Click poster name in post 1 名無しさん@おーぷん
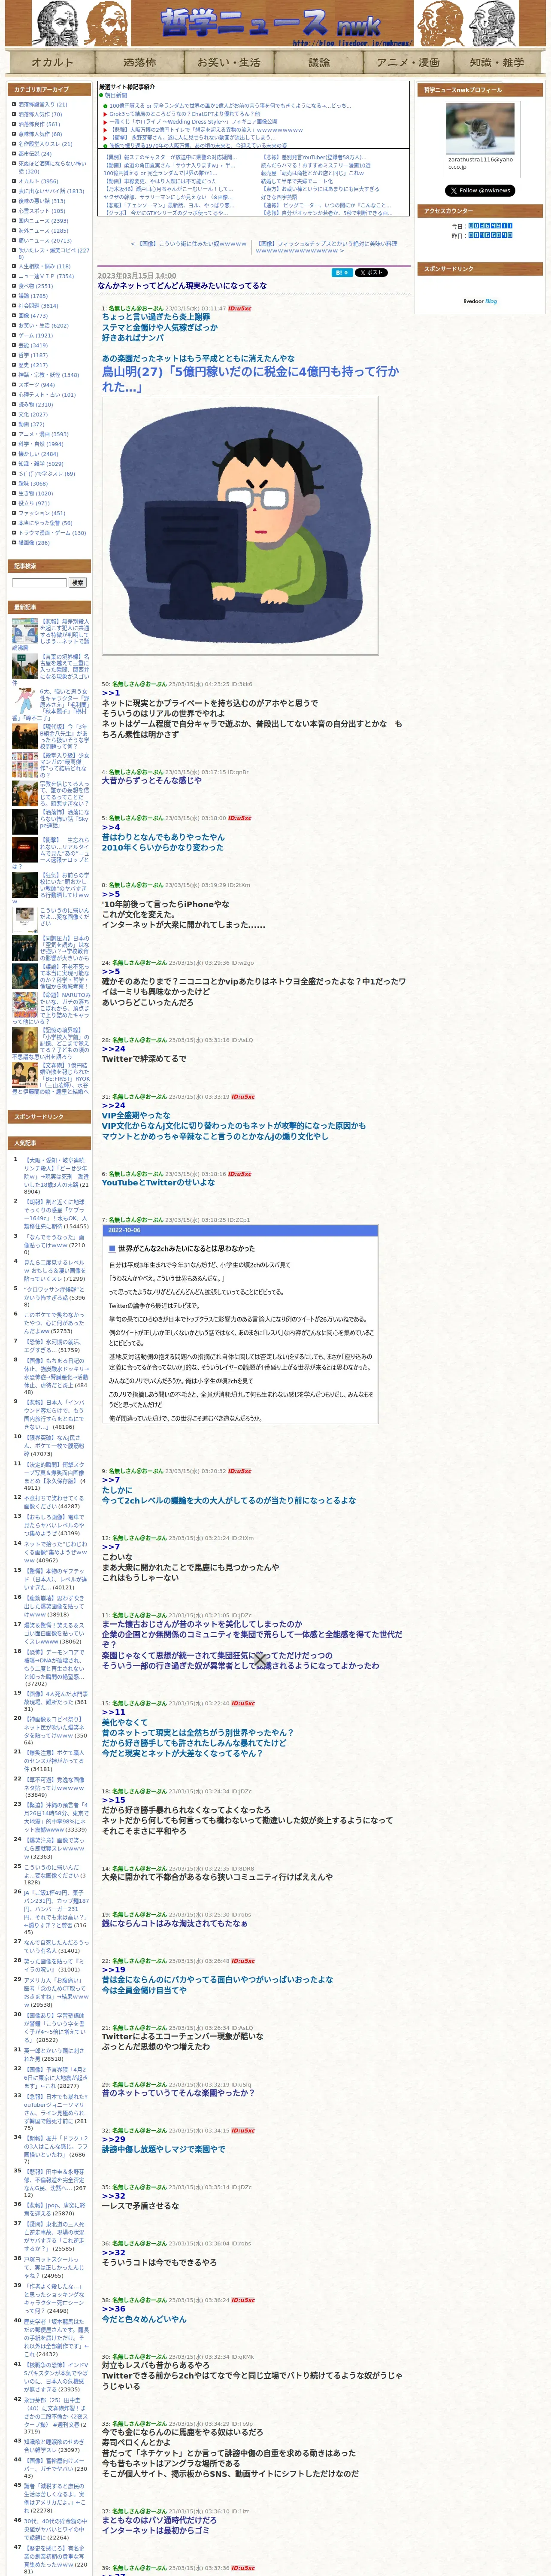Screen dimensions: 551x2576 pos(136,309)
